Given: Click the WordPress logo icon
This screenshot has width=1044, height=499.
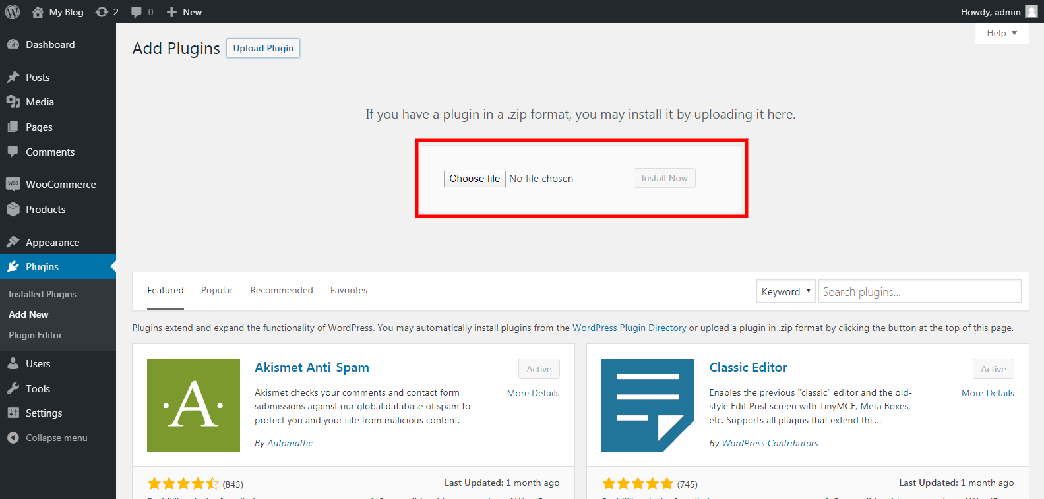Looking at the screenshot, I should [13, 12].
